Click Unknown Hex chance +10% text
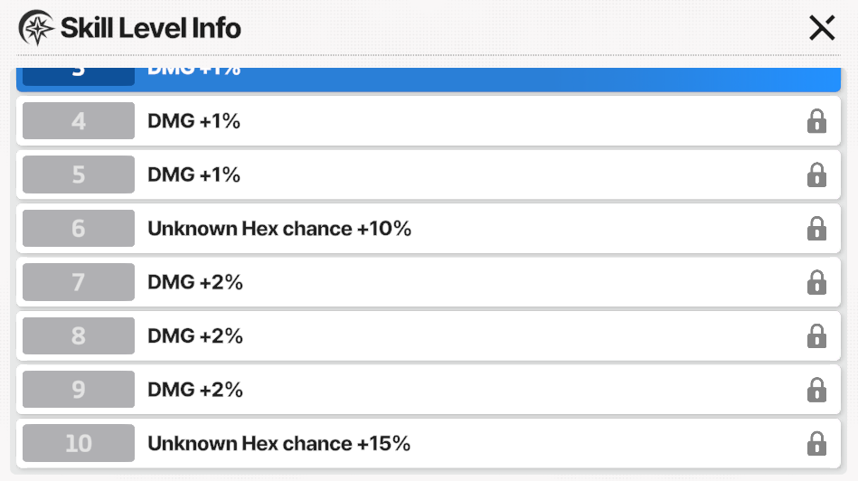 pyautogui.click(x=279, y=229)
